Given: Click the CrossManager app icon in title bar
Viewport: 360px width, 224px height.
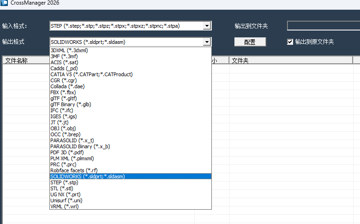Looking at the screenshot, I should pos(4,3).
